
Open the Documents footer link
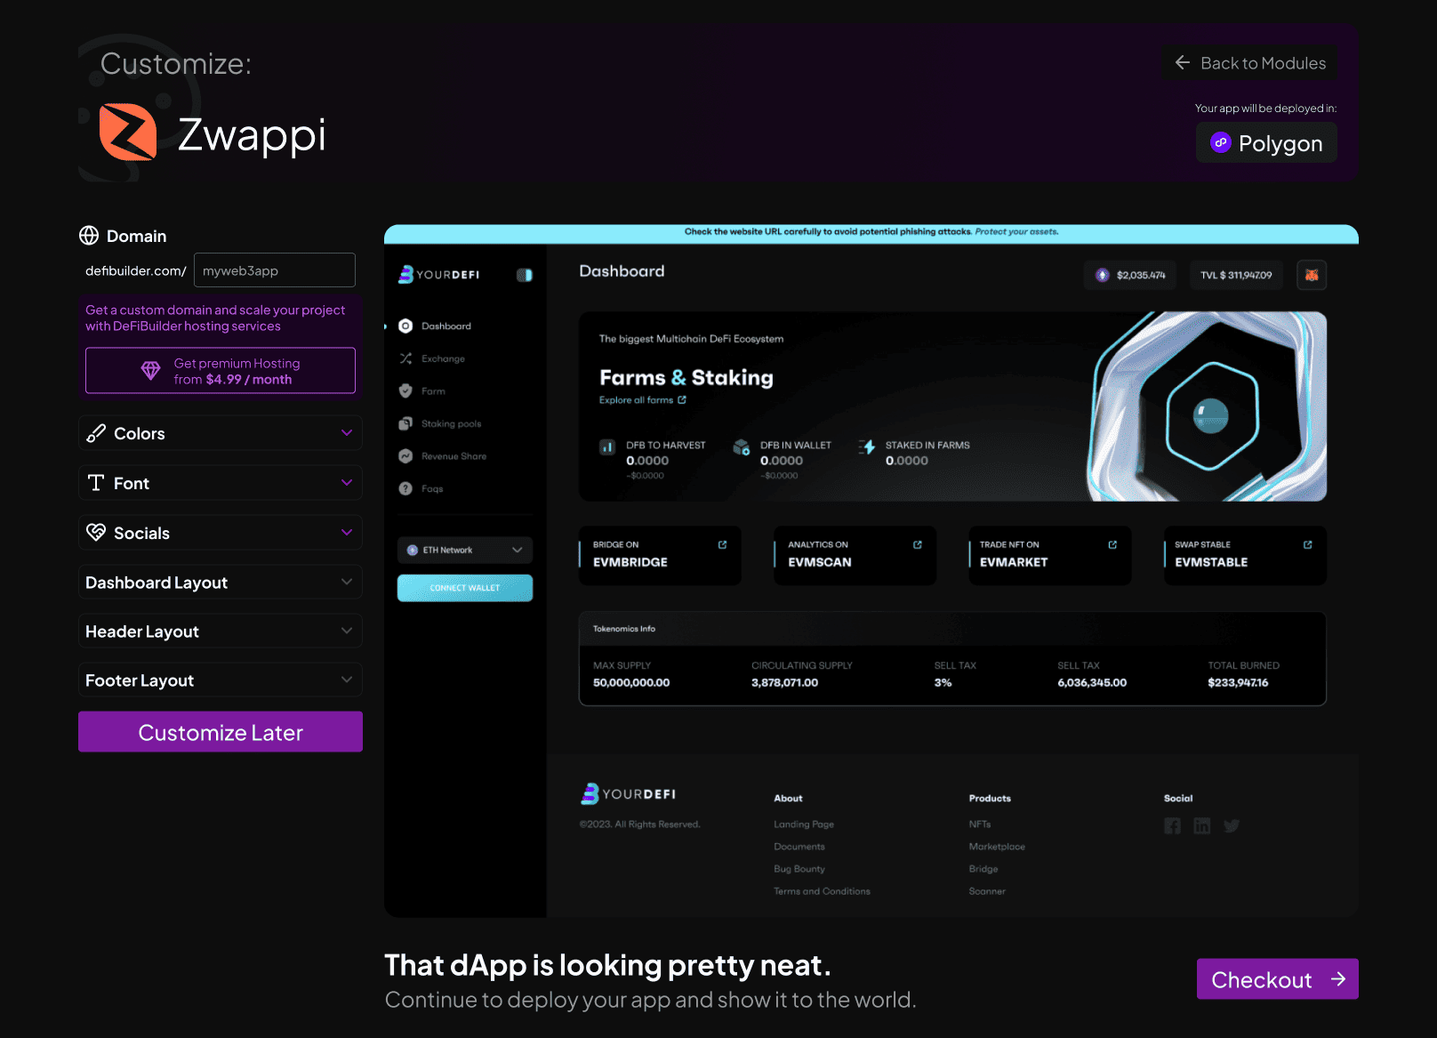click(799, 847)
